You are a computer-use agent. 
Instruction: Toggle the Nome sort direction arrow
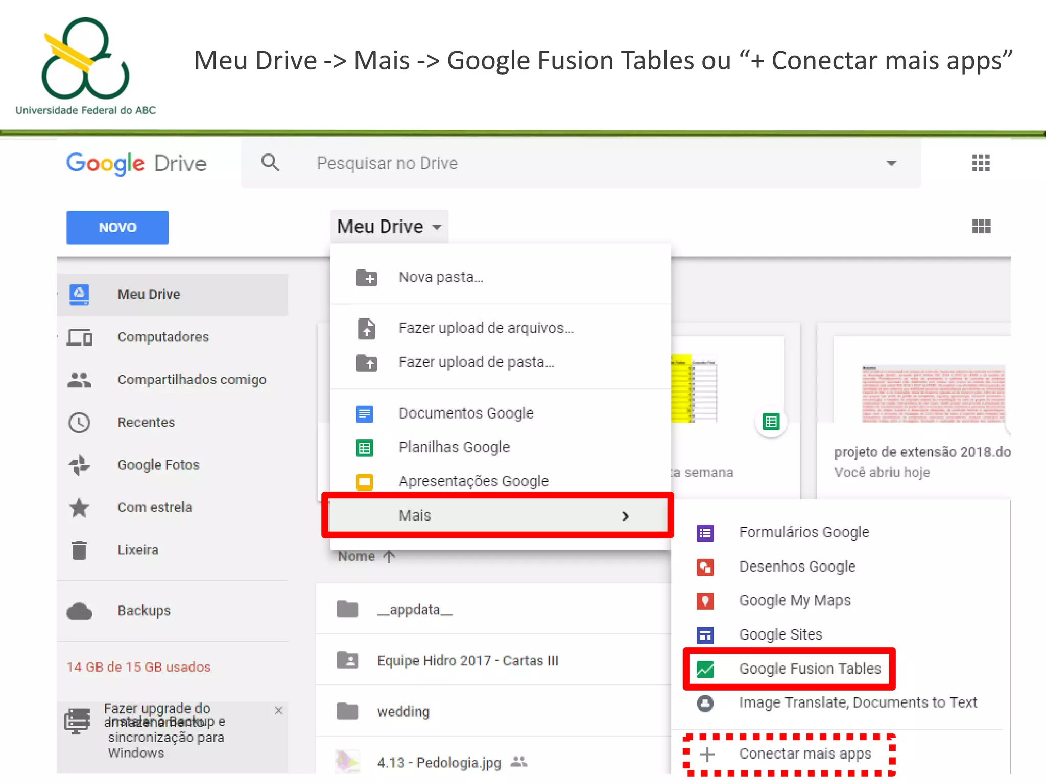pos(389,556)
